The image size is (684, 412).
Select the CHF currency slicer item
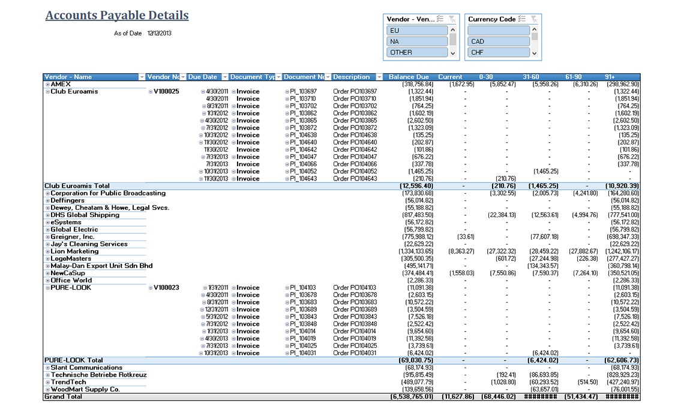tap(499, 52)
